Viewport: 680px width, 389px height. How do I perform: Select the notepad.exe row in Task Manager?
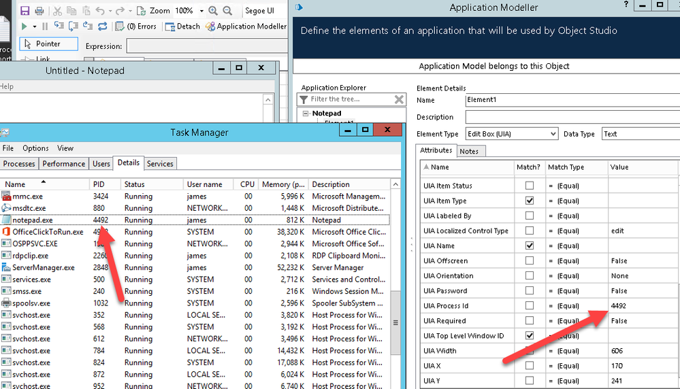(x=33, y=220)
